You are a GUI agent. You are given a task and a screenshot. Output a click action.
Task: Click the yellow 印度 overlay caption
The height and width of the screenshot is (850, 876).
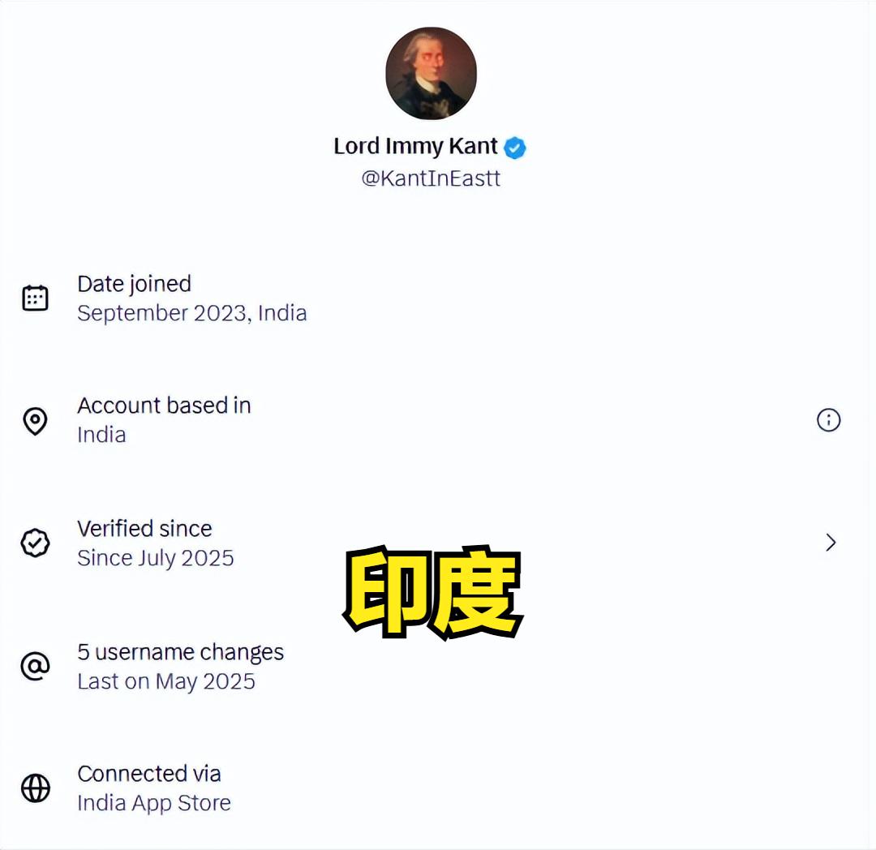pyautogui.click(x=433, y=593)
